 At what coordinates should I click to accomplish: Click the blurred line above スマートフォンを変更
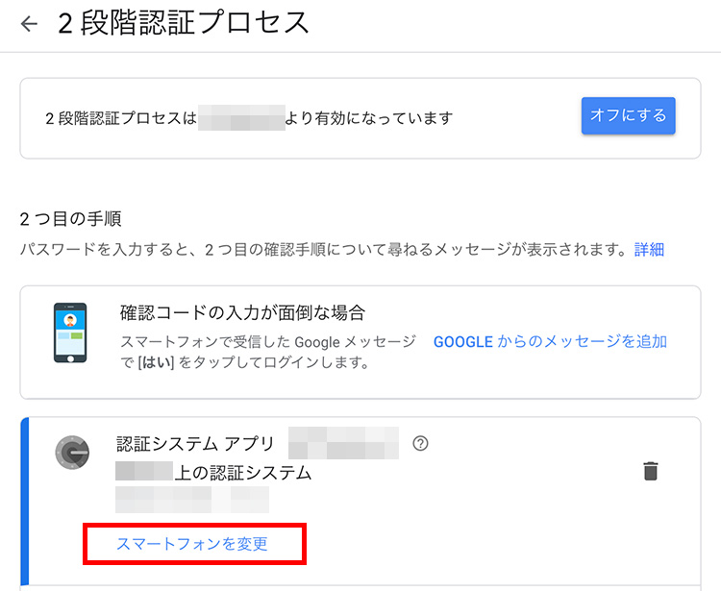pyautogui.click(x=191, y=500)
